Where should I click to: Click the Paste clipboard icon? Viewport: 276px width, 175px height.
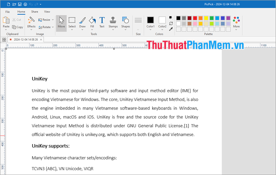click(6, 20)
